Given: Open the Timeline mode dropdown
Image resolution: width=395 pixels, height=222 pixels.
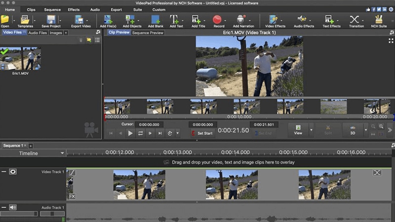Looking at the screenshot, I should click(x=62, y=153).
